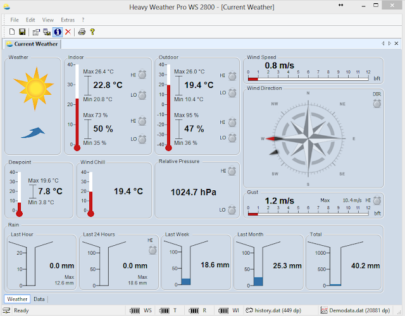The width and height of the screenshot is (405, 316).
Task: Click the history.dat status bar entry
Action: point(273,310)
